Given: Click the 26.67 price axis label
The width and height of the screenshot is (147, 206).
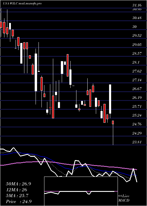Looking at the screenshot, I should [x=137, y=89].
